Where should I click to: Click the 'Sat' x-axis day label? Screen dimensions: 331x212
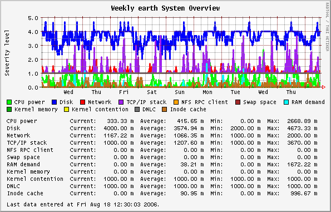point(152,92)
